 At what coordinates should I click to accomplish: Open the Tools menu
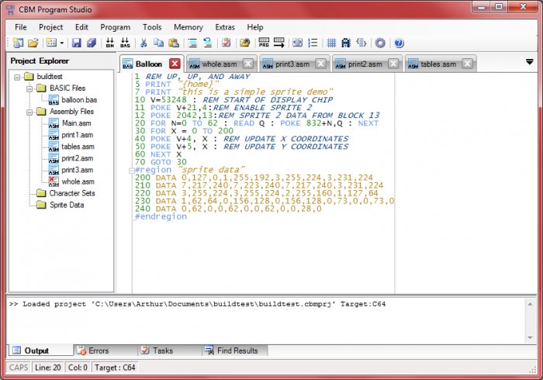click(x=152, y=27)
